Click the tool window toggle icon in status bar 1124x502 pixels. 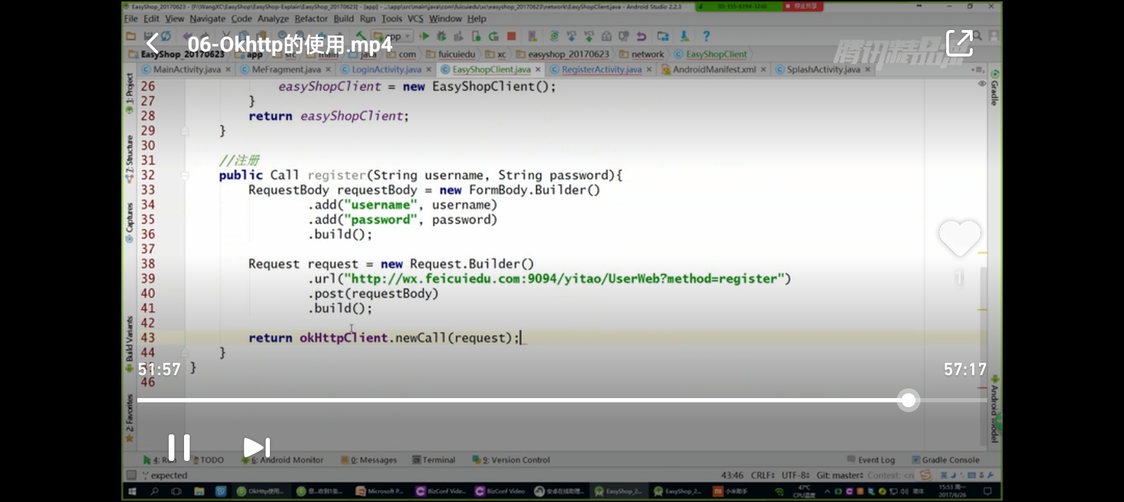click(130, 476)
